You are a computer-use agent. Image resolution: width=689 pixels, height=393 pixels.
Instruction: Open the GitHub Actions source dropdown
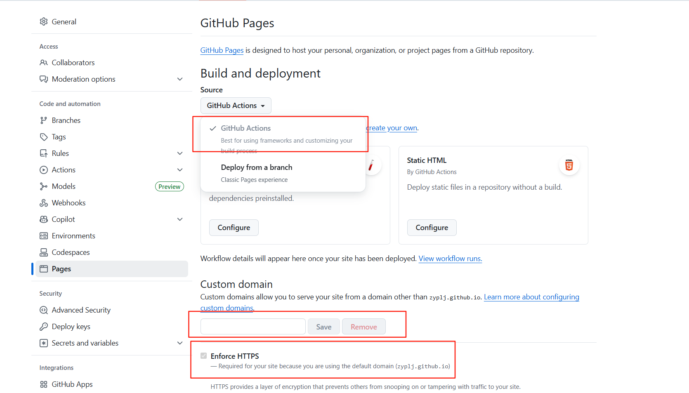pyautogui.click(x=236, y=106)
